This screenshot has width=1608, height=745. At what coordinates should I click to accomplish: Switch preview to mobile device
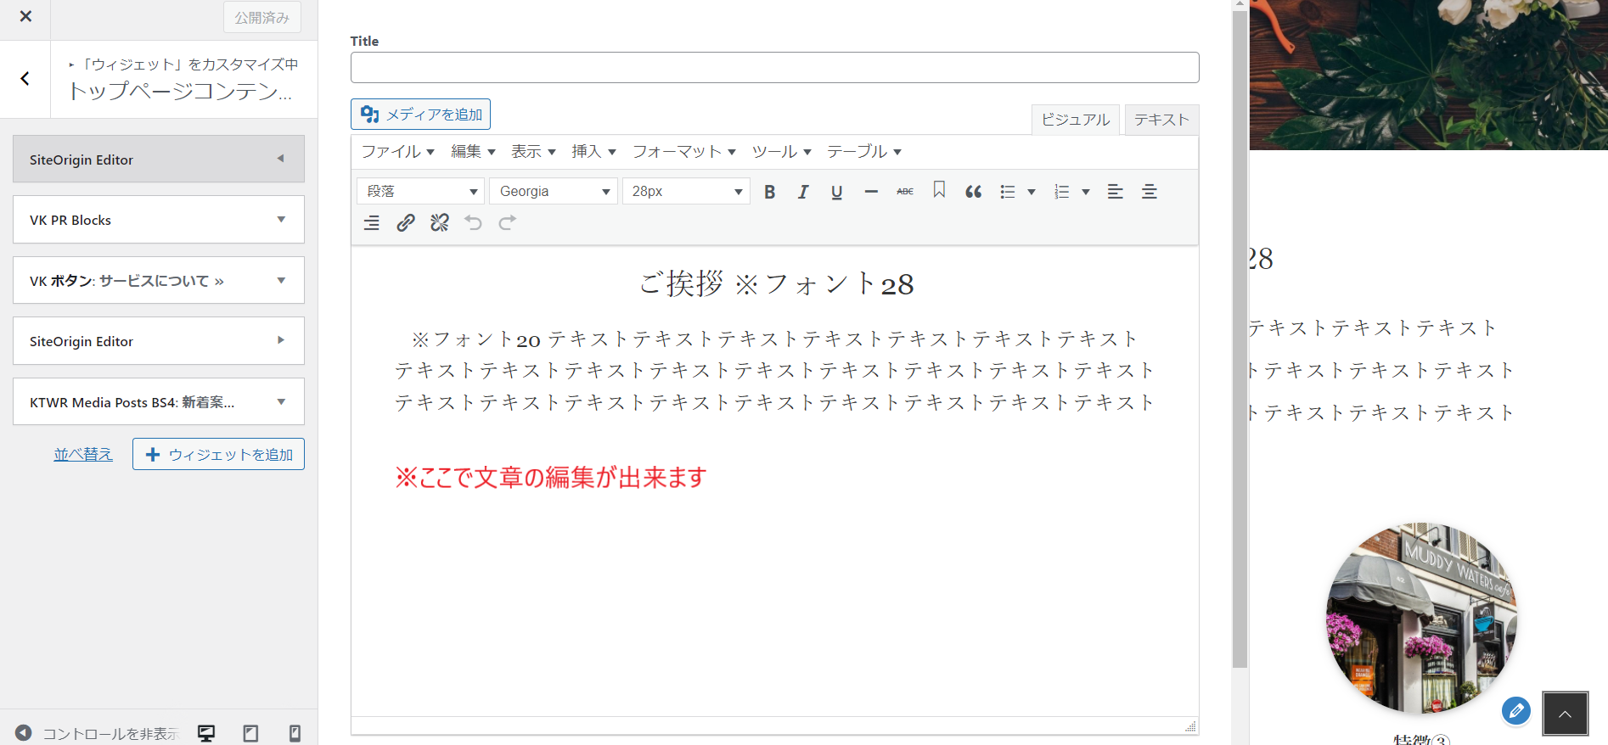point(295,733)
